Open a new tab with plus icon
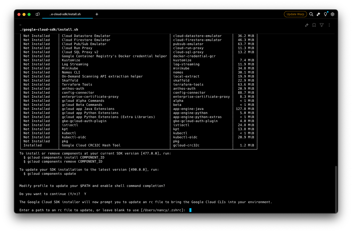 [x=97, y=14]
